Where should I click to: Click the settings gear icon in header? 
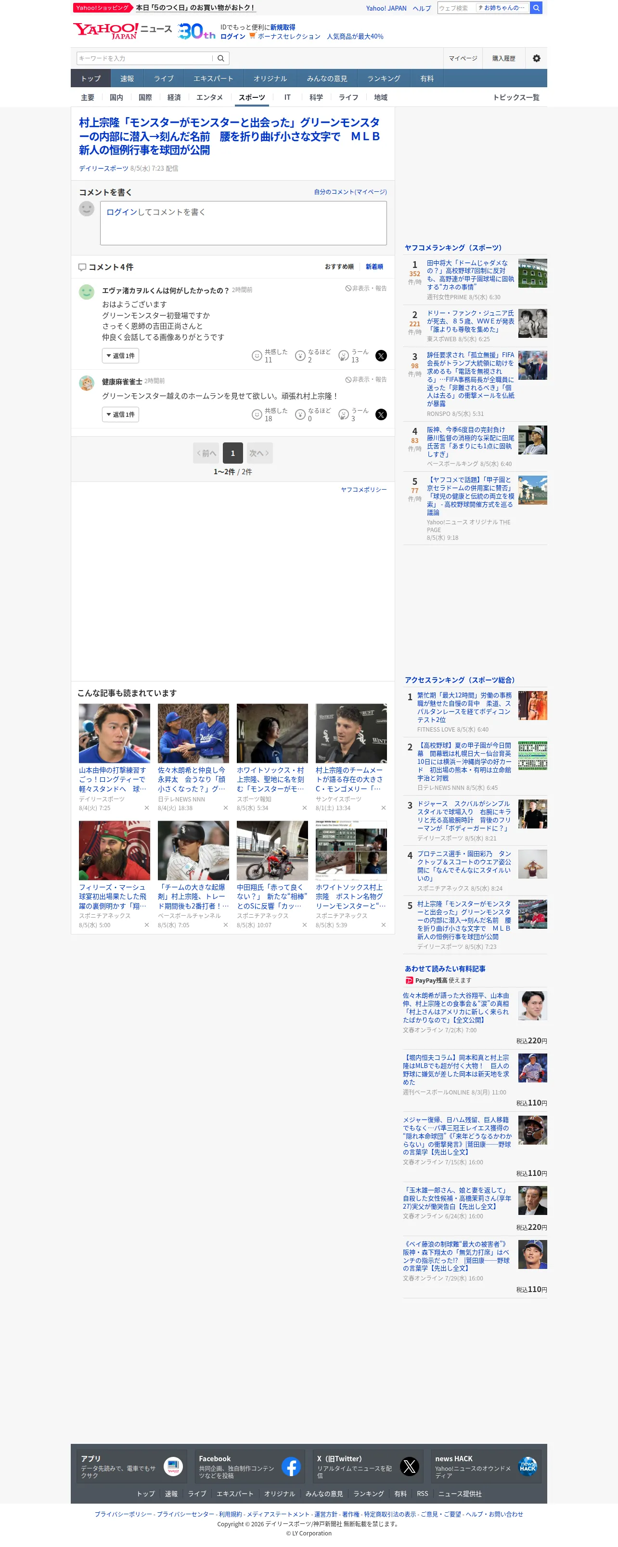click(x=536, y=58)
